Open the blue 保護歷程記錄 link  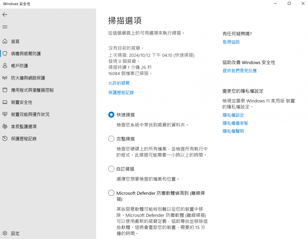pyautogui.click(x=121, y=92)
